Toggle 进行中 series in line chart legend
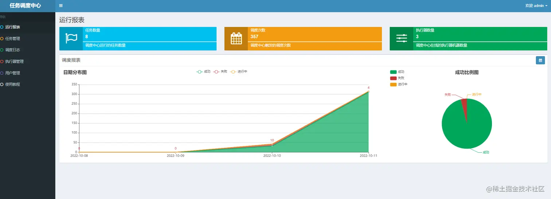 tap(238, 71)
